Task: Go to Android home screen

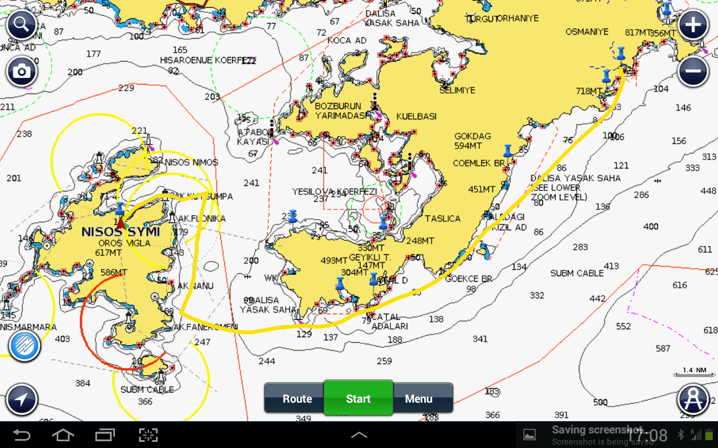Action: point(63,435)
